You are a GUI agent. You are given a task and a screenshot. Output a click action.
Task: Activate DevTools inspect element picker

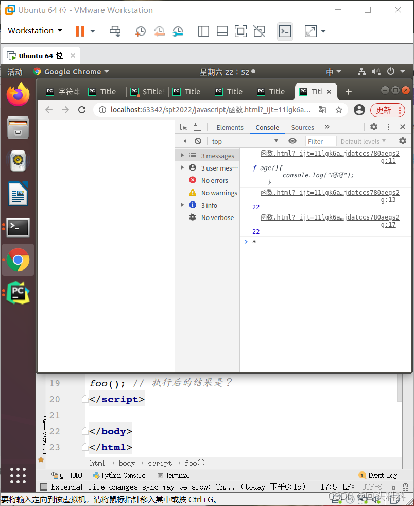[x=183, y=127]
